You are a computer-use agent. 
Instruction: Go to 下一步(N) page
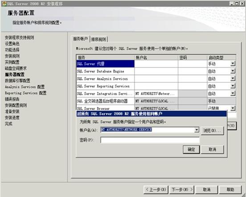point(182,189)
